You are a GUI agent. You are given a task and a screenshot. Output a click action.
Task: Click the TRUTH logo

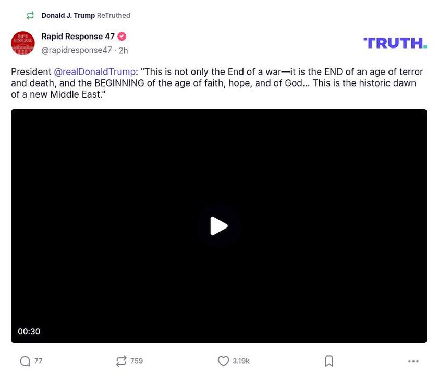coord(395,43)
